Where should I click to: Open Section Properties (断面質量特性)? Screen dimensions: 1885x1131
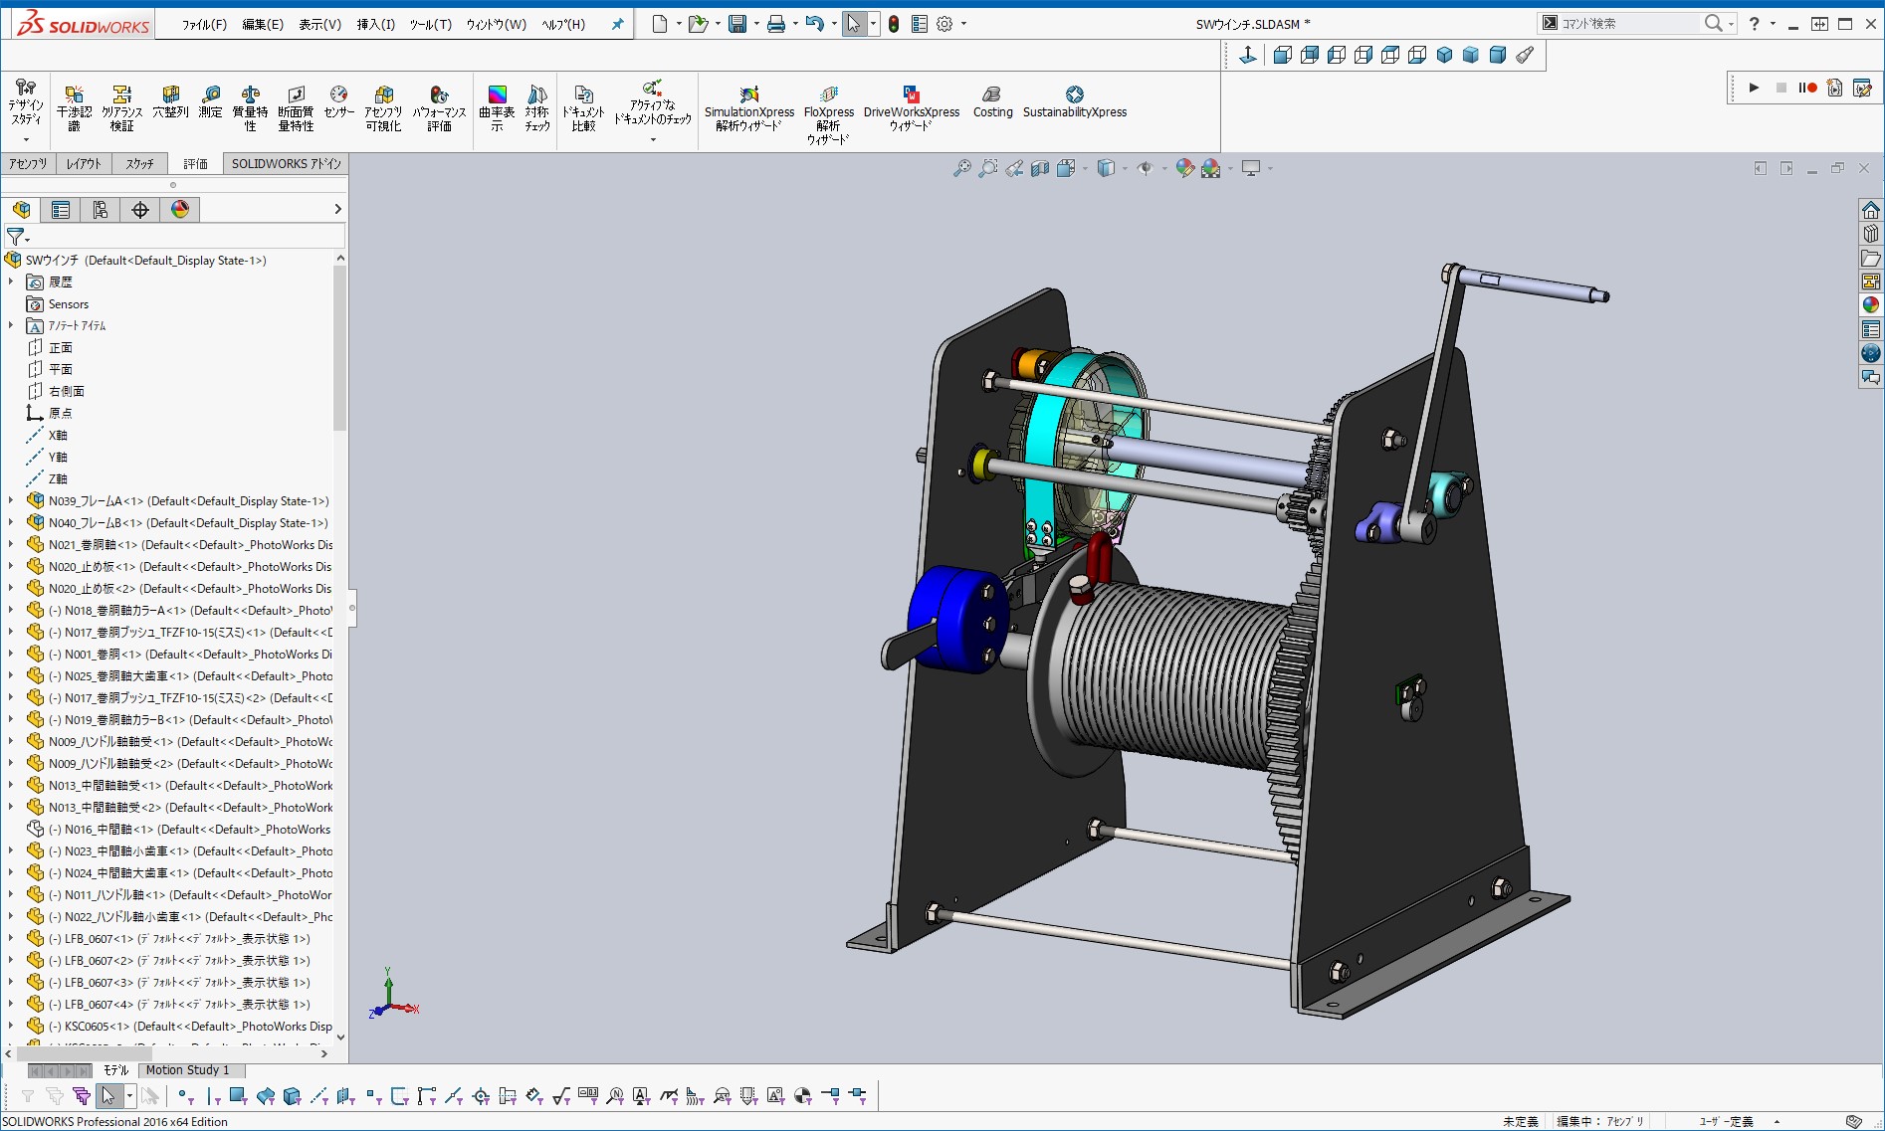point(296,107)
